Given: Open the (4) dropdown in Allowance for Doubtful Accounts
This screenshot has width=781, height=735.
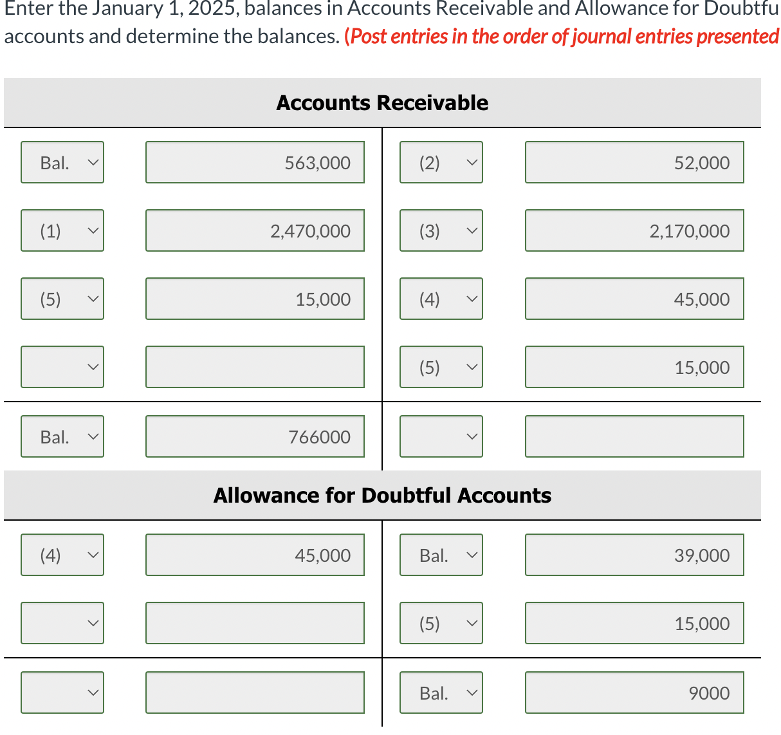Looking at the screenshot, I should coord(62,554).
